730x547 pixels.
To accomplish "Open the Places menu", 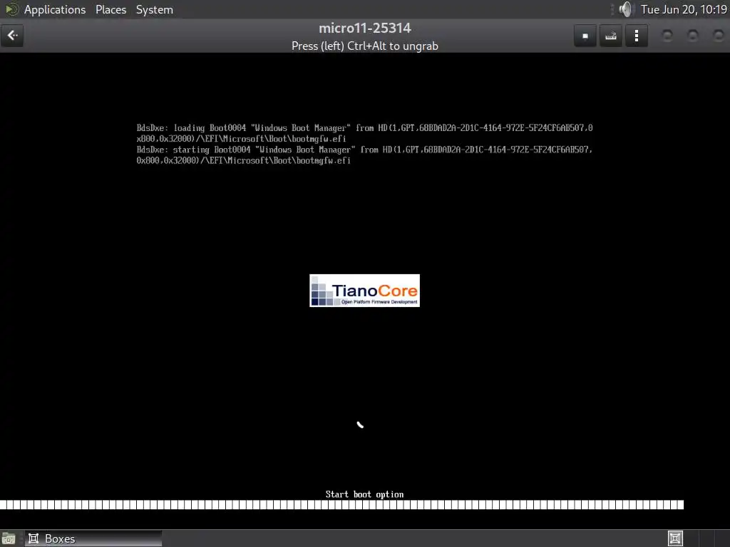I will click(x=110, y=9).
